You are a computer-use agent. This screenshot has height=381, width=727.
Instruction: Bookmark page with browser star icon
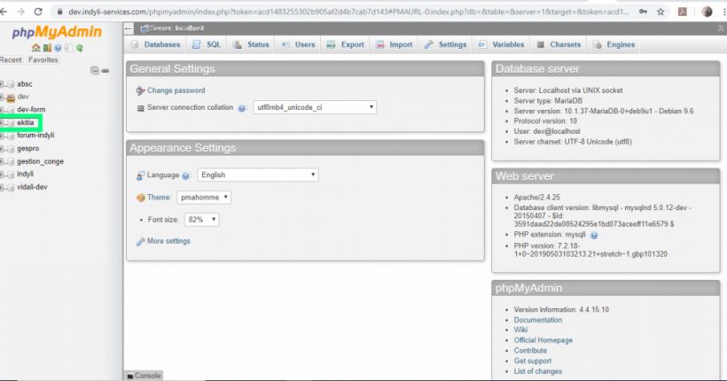click(661, 12)
